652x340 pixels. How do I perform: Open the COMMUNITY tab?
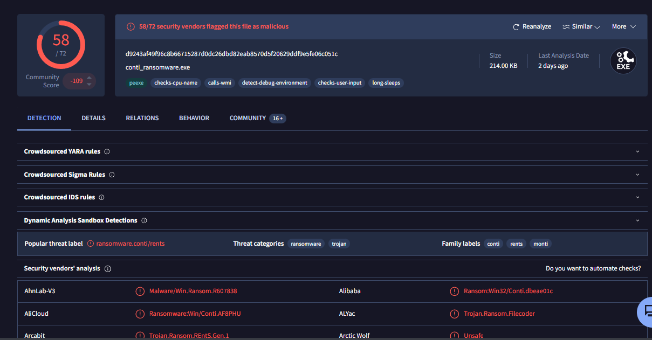point(248,118)
